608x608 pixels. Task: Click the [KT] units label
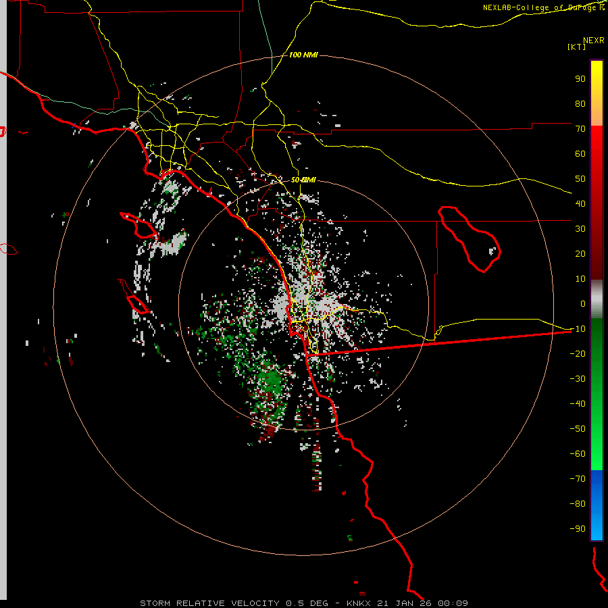(x=577, y=47)
